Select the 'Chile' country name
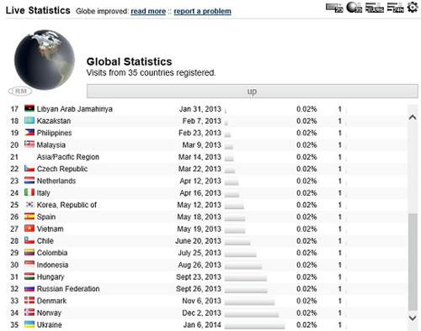421x331 pixels. pyautogui.click(x=45, y=241)
